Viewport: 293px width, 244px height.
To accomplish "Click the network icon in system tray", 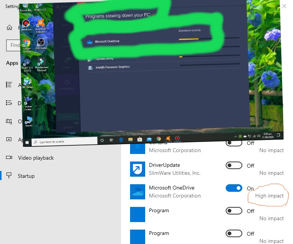I will [x=254, y=136].
